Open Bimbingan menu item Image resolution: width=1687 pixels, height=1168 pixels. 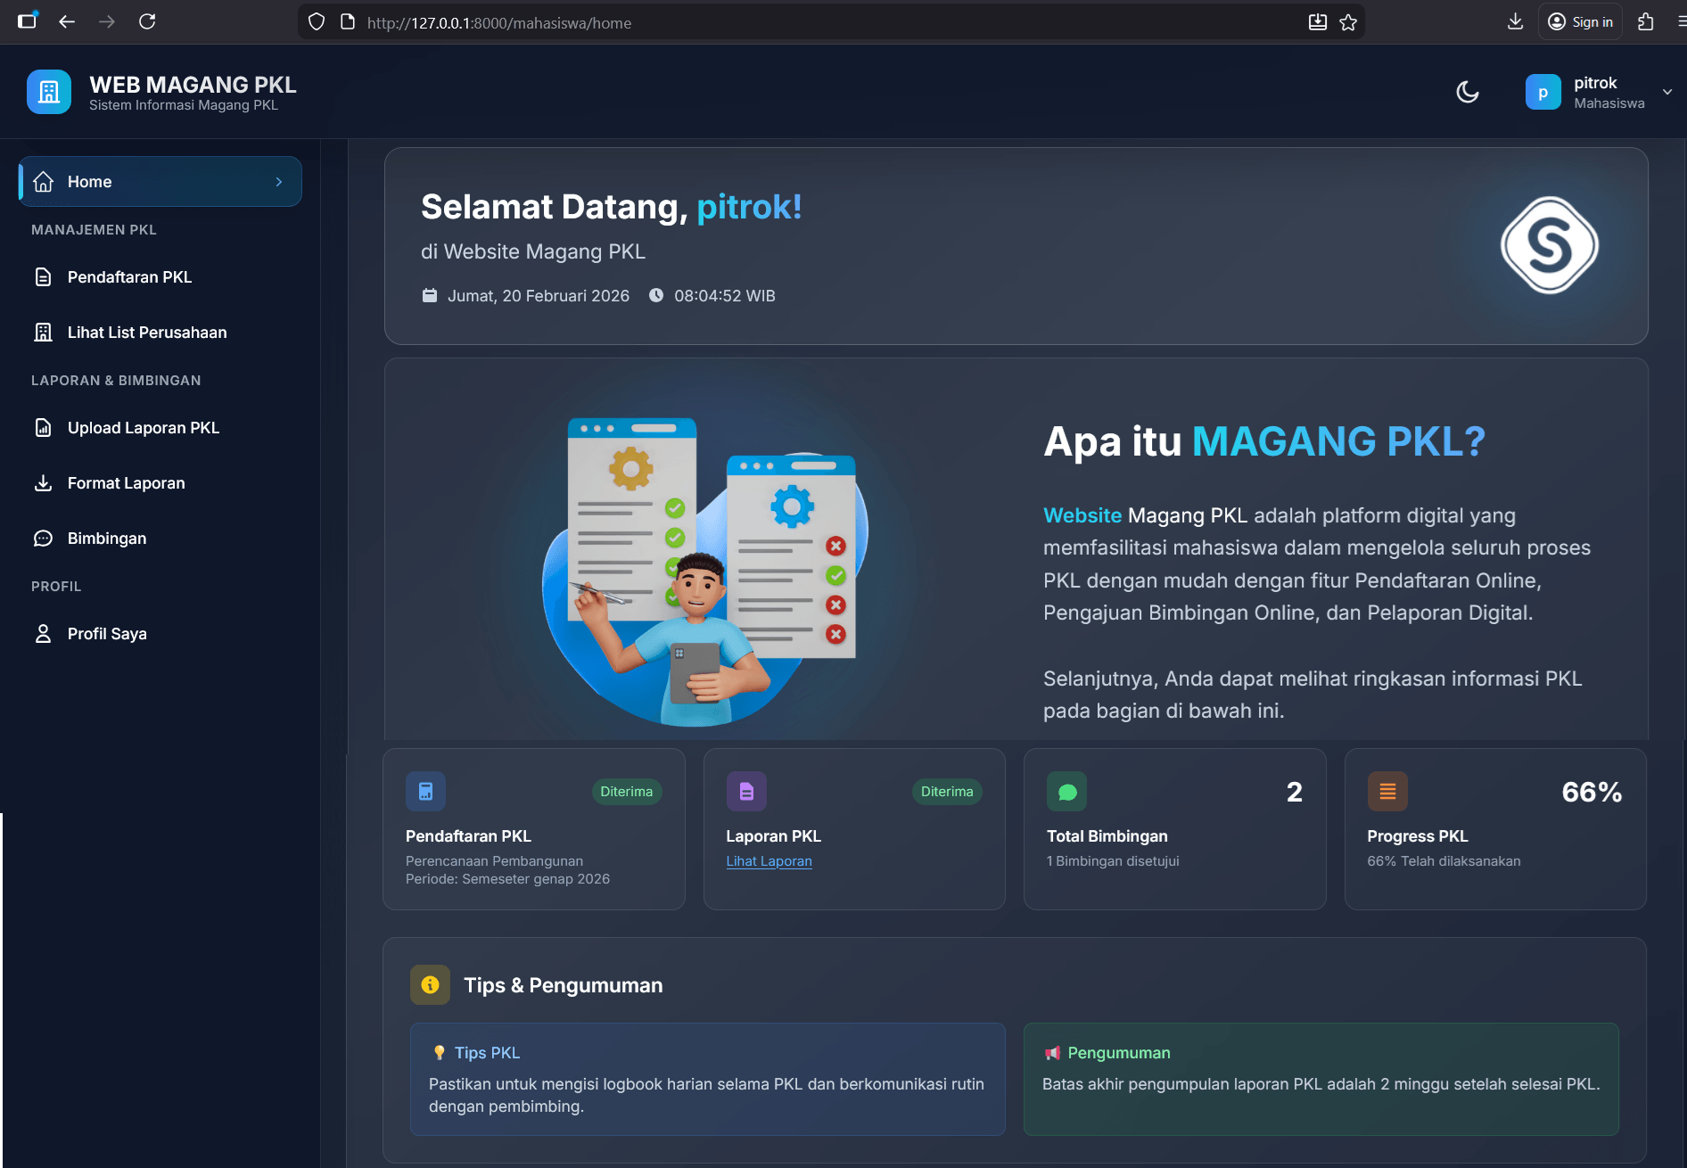click(x=160, y=539)
